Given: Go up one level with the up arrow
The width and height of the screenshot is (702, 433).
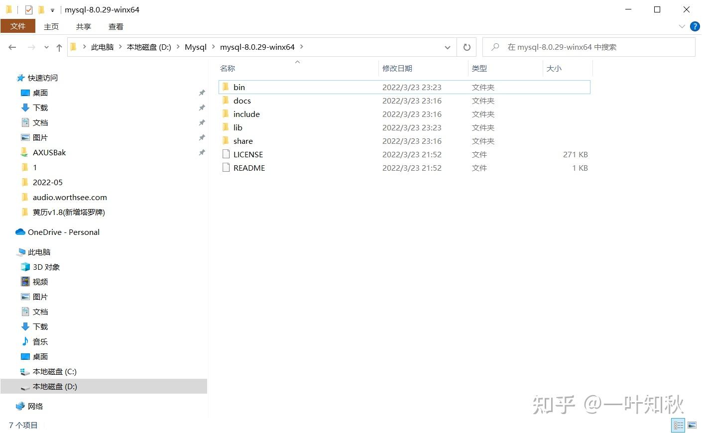Looking at the screenshot, I should 59,46.
